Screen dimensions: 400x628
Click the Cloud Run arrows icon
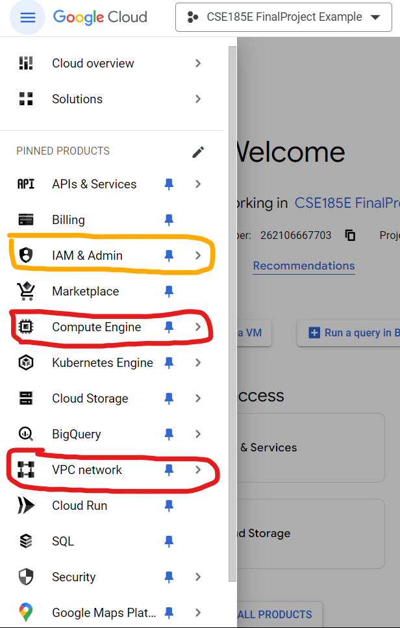(26, 506)
